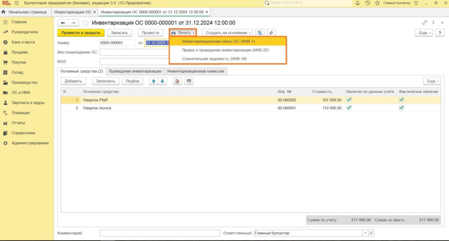The height and width of the screenshot is (241, 449).
Task: Click Подбор button
Action: pos(132,81)
